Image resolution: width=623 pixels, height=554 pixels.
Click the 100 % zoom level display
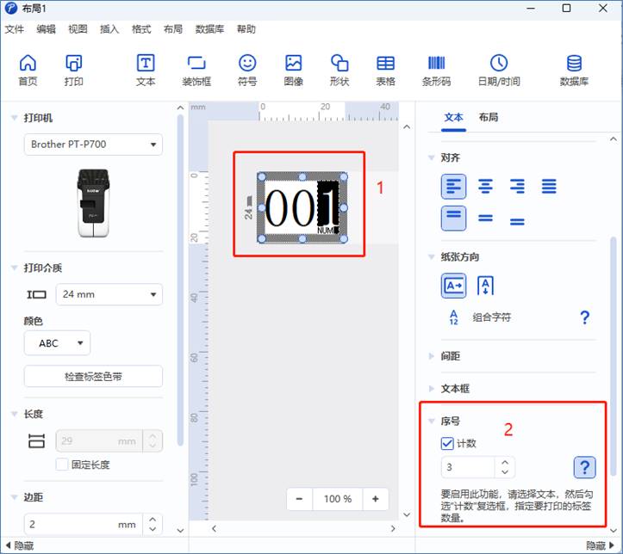[x=337, y=499]
